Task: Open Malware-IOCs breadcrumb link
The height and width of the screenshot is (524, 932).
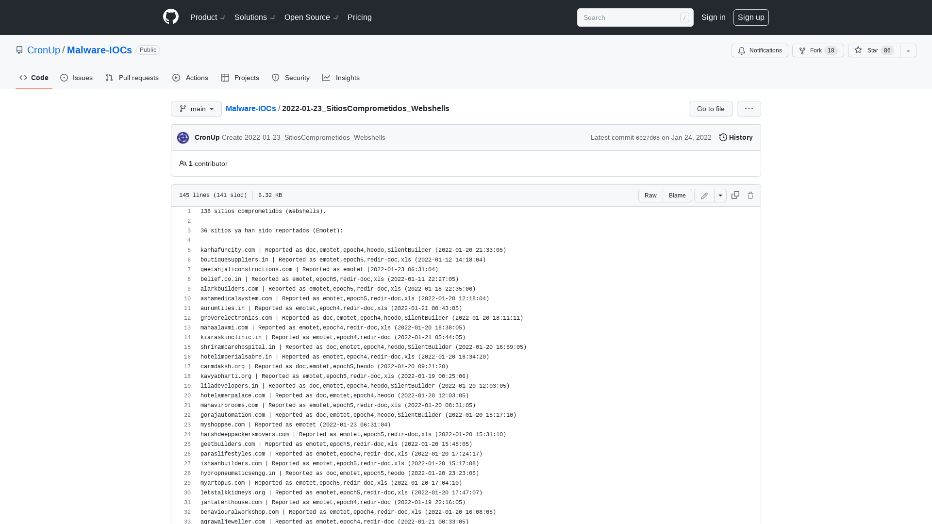Action: pyautogui.click(x=251, y=109)
